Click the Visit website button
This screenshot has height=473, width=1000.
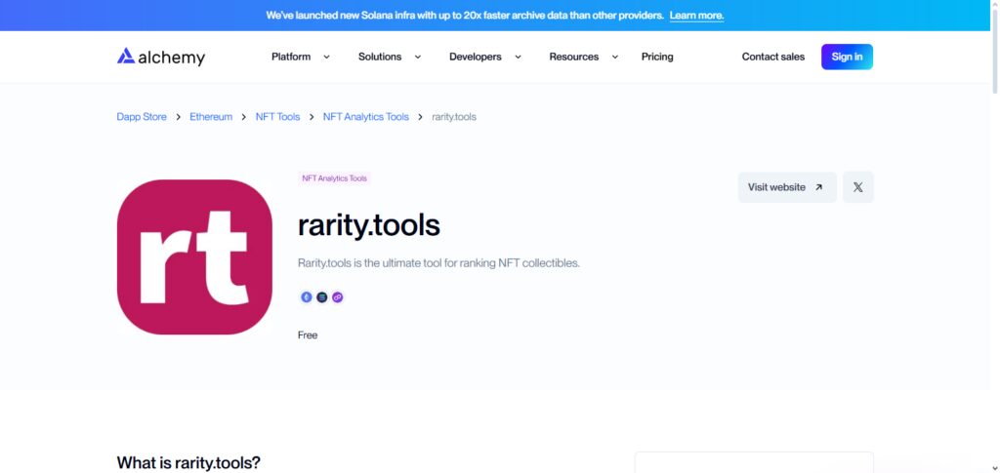[x=787, y=187]
